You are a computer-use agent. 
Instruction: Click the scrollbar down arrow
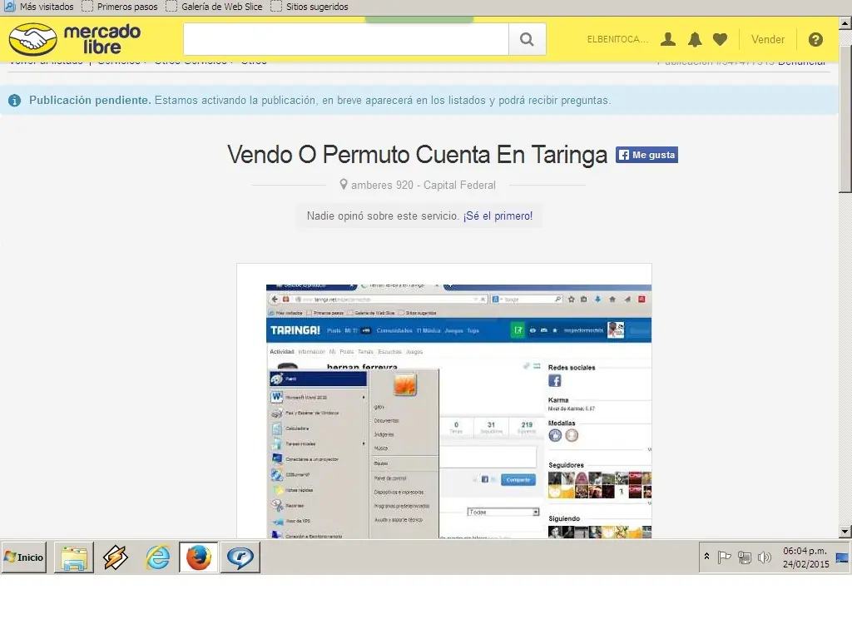coord(845,532)
